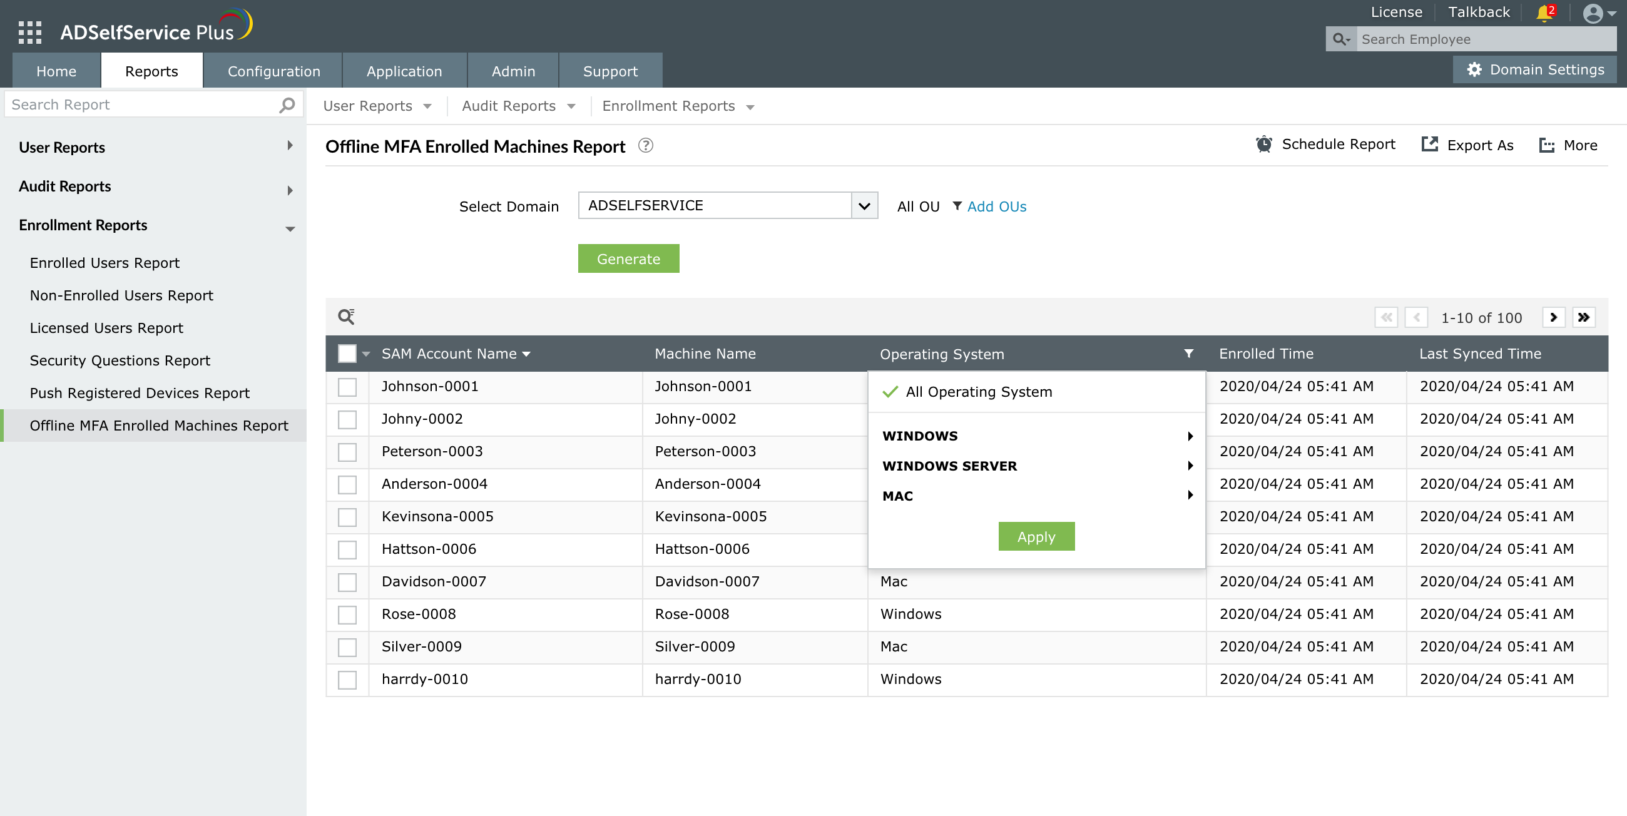Open the app grid launcher icon

click(x=29, y=31)
